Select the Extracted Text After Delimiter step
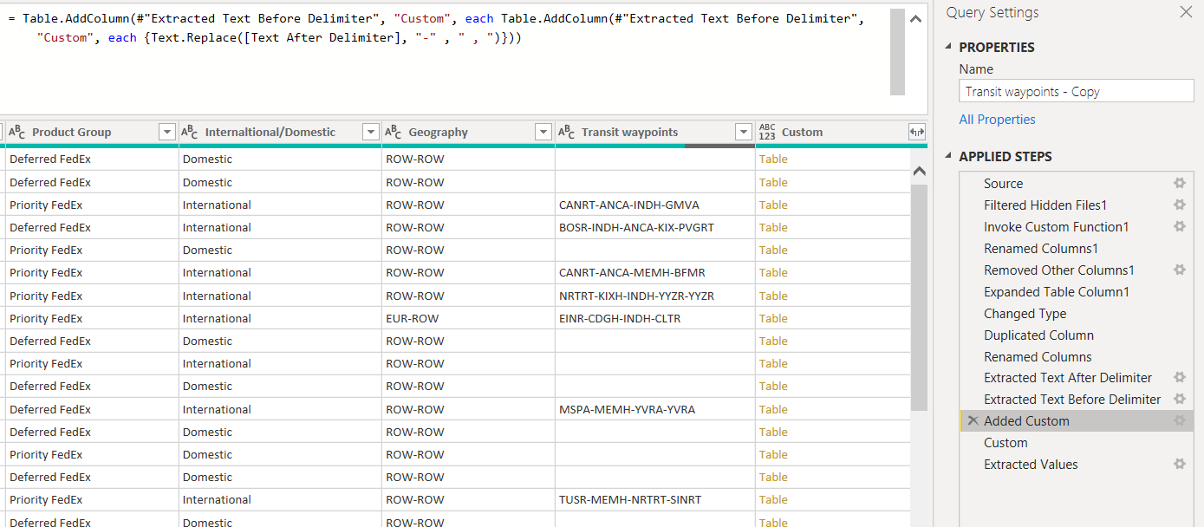Viewport: 1204px width, 527px height. pyautogui.click(x=1068, y=377)
